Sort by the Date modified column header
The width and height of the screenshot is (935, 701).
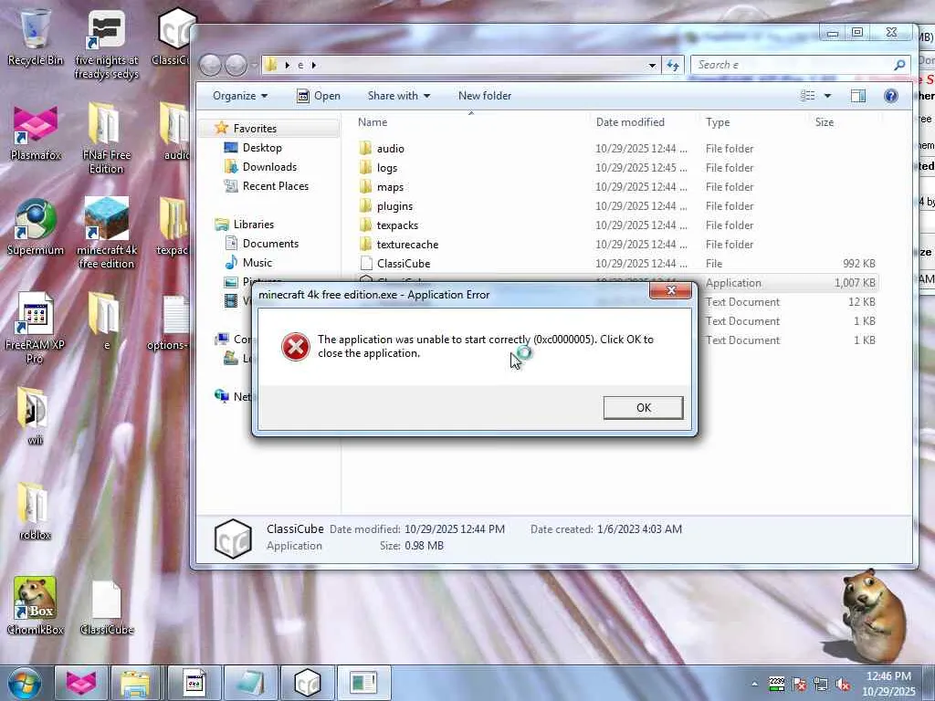click(x=630, y=122)
